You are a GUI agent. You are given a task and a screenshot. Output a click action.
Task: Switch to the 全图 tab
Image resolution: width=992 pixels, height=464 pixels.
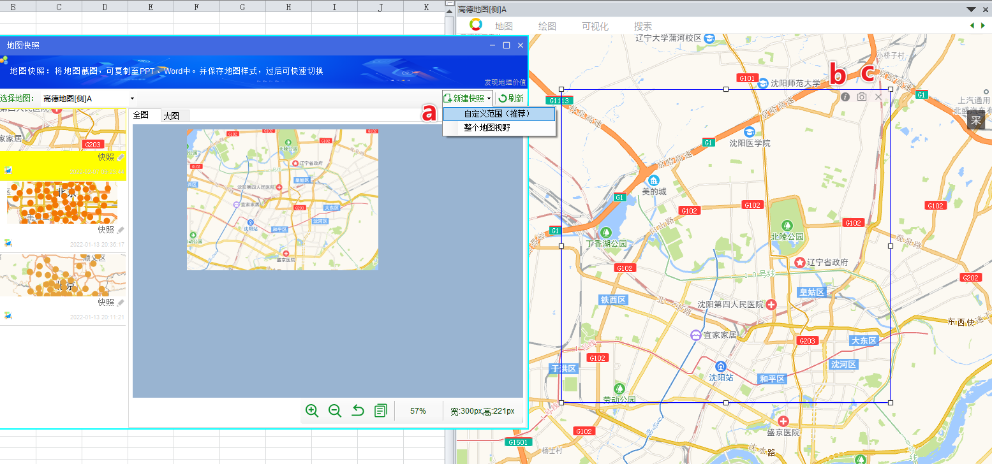pyautogui.click(x=141, y=115)
